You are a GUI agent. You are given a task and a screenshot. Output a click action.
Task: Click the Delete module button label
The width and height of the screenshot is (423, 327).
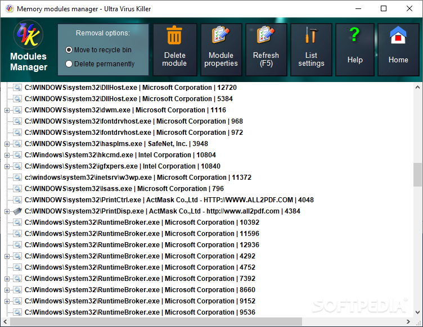(174, 59)
